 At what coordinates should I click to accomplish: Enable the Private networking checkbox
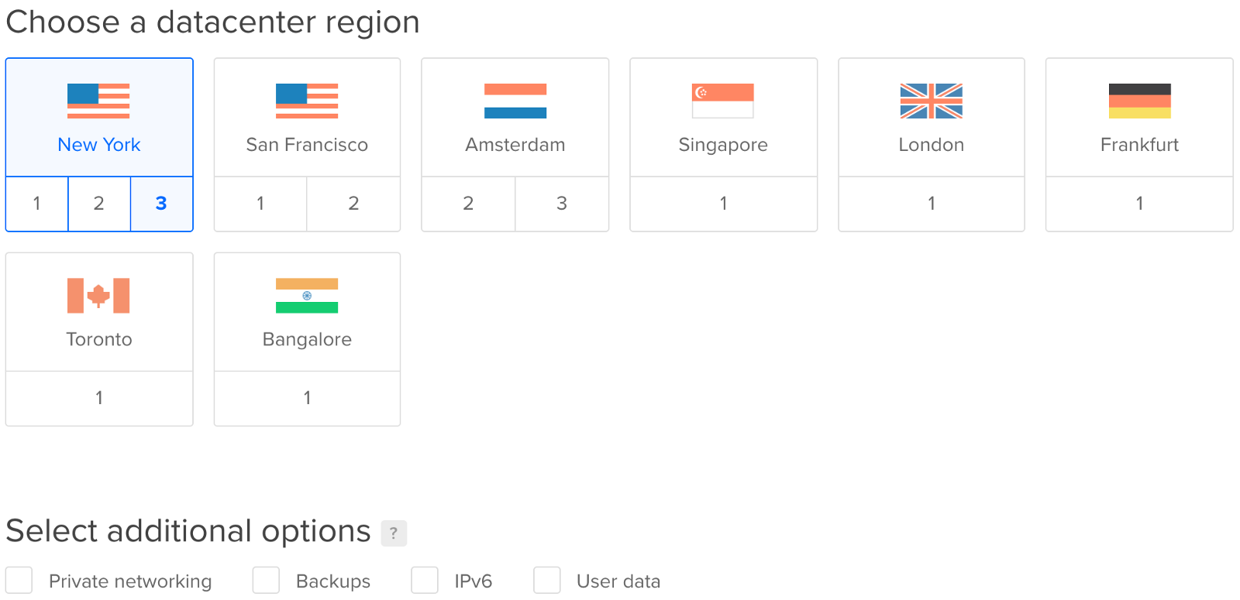[x=19, y=580]
